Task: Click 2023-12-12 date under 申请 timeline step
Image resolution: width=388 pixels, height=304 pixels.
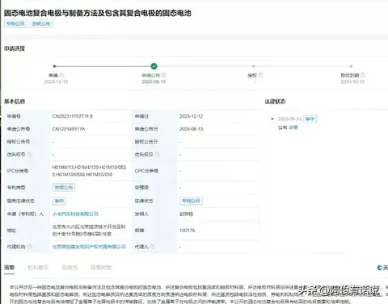Action: pyautogui.click(x=56, y=81)
